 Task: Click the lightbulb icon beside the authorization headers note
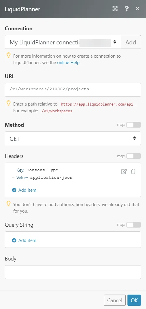coord(9,203)
